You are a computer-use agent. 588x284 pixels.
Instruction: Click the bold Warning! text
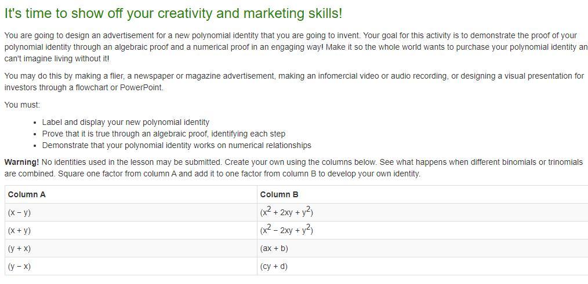tap(21, 163)
